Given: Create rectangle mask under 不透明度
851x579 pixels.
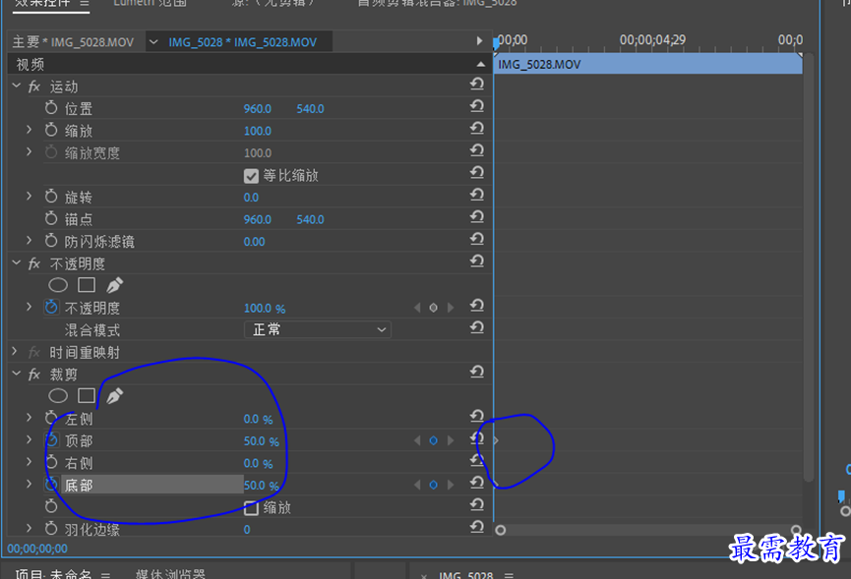Looking at the screenshot, I should pos(87,285).
